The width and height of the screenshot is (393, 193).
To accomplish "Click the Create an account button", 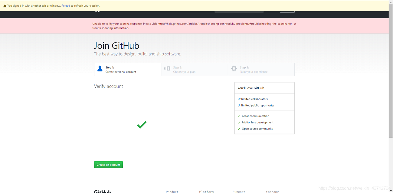I will point(108,165).
